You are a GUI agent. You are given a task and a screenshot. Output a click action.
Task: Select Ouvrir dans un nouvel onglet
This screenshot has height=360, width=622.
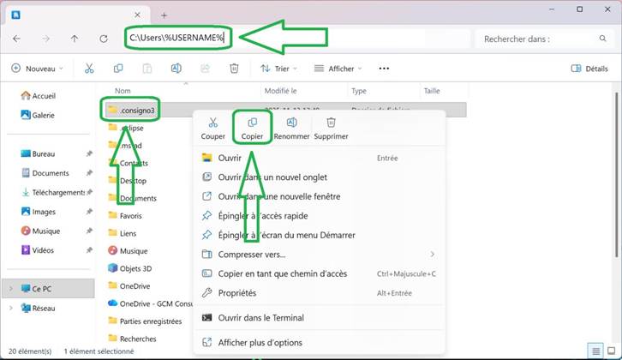point(320,177)
